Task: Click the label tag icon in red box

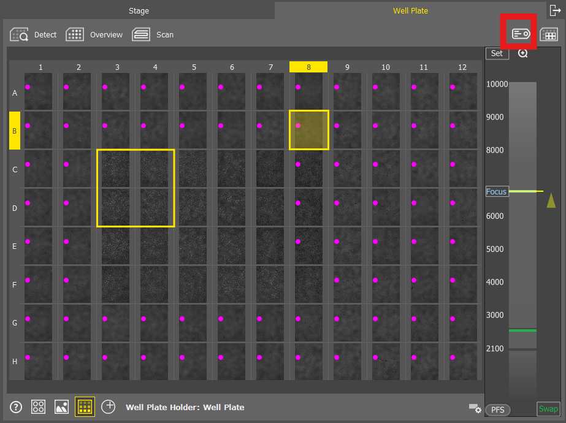Action: click(x=521, y=34)
